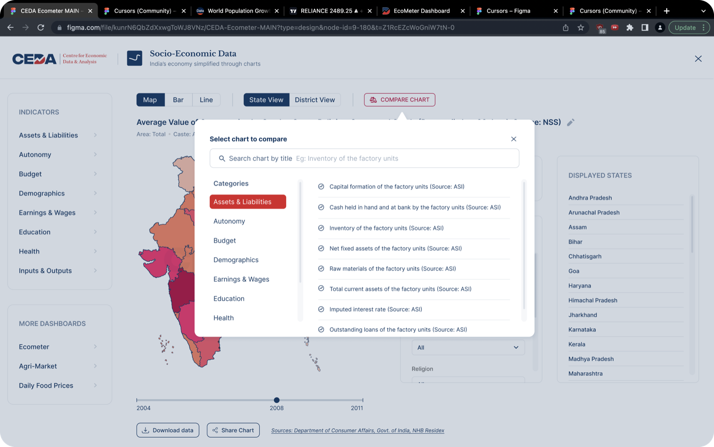
Task: Select Assets & Liabilities category in dialog
Action: [248, 202]
